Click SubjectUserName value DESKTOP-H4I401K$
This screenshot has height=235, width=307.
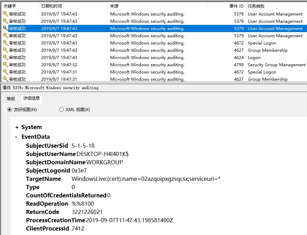[102, 154]
